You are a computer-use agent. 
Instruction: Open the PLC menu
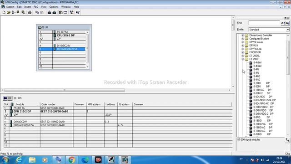coord(36,7)
